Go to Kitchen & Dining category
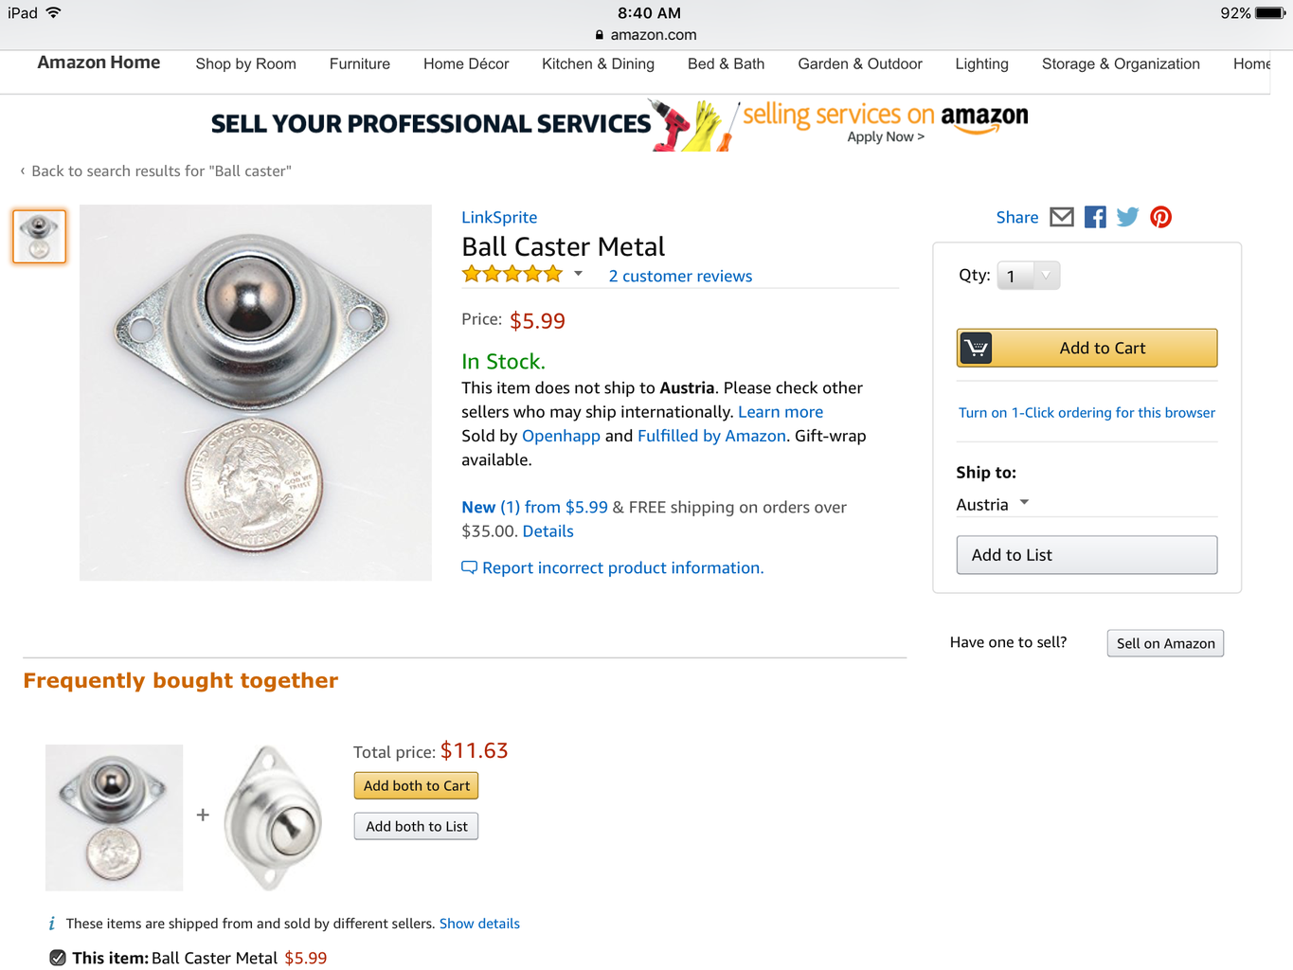 [598, 63]
